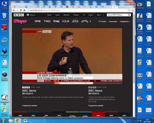The image size is (154, 123).
Task: Select highlighted red BBC News channel tile
Action: coord(98,114)
